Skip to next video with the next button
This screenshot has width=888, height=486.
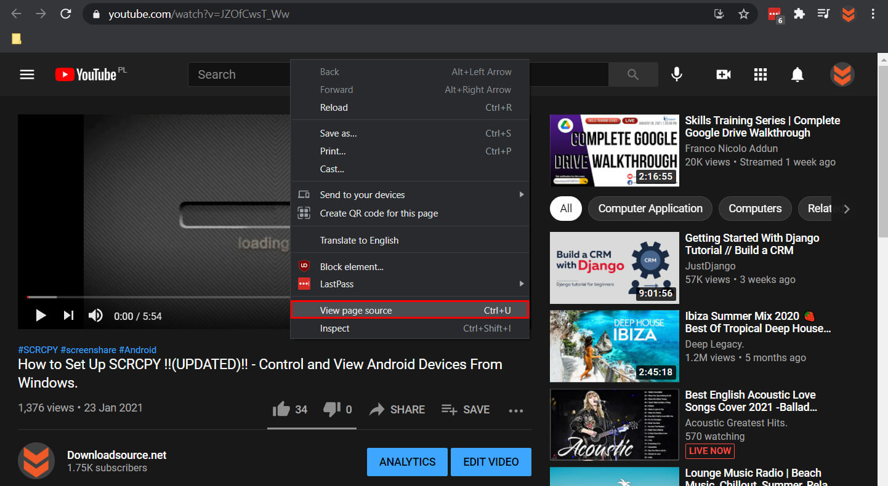point(68,316)
